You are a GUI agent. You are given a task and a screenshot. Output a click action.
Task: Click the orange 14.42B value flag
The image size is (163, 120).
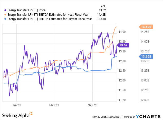point(147,27)
